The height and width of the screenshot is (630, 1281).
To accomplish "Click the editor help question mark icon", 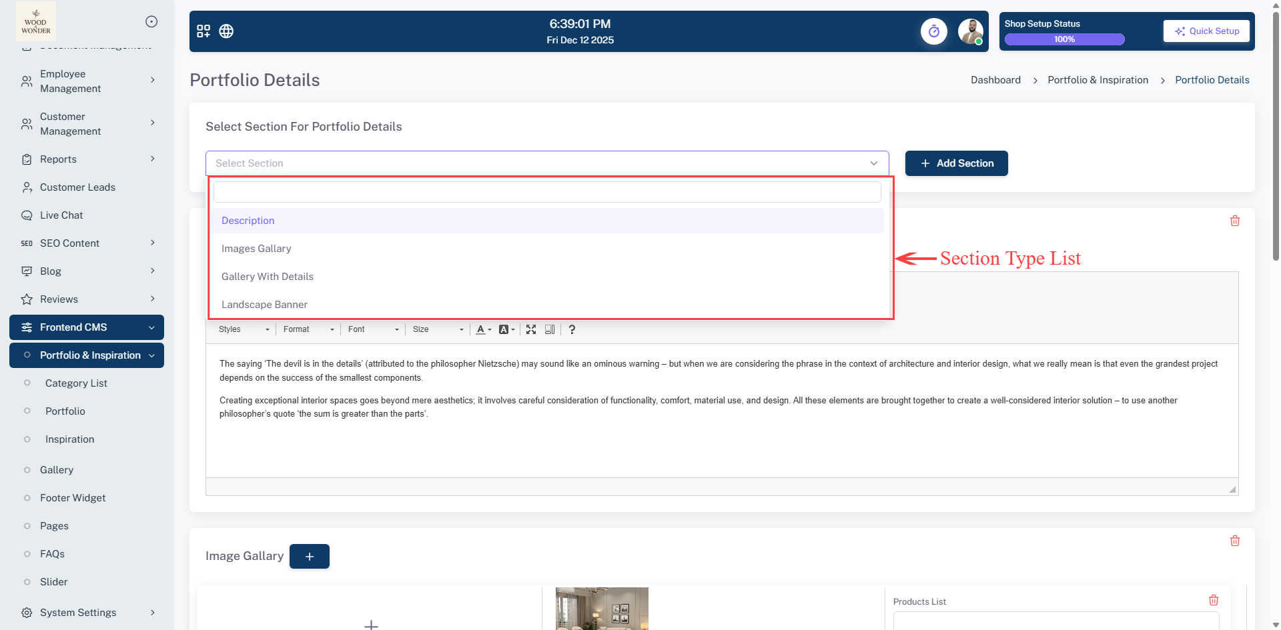I will click(572, 329).
